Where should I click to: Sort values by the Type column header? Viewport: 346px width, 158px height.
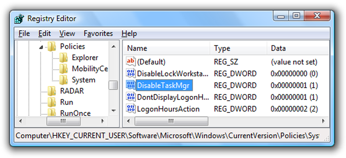pyautogui.click(x=238, y=49)
